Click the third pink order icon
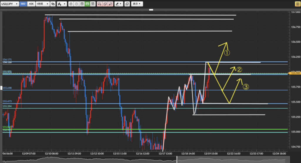This screenshot has width=301, height=163. 110,4
